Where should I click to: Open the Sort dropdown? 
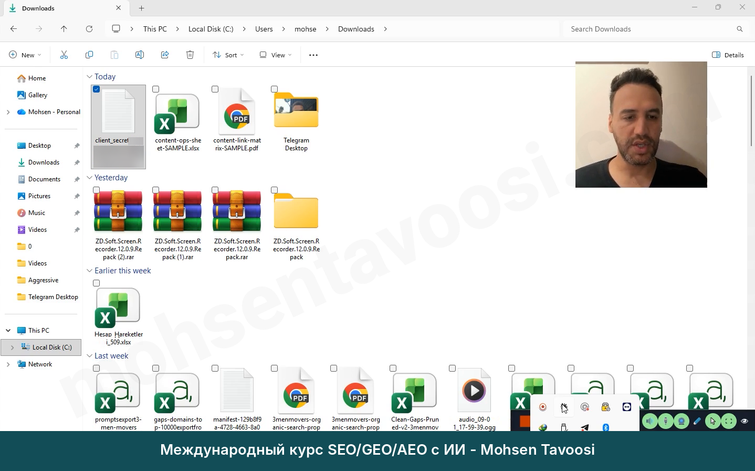coord(228,55)
